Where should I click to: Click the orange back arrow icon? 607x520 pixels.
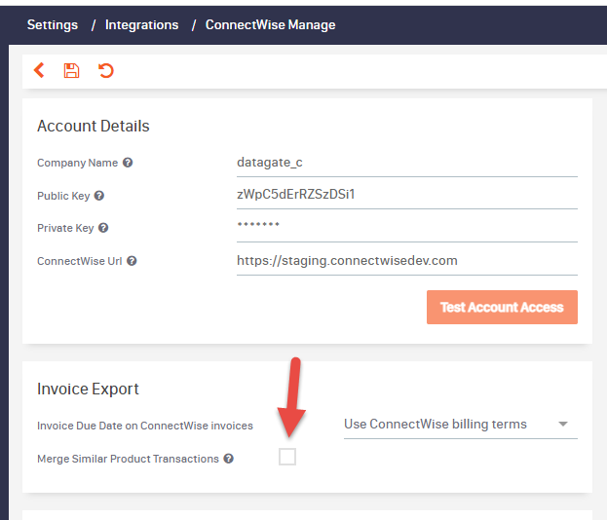click(39, 70)
